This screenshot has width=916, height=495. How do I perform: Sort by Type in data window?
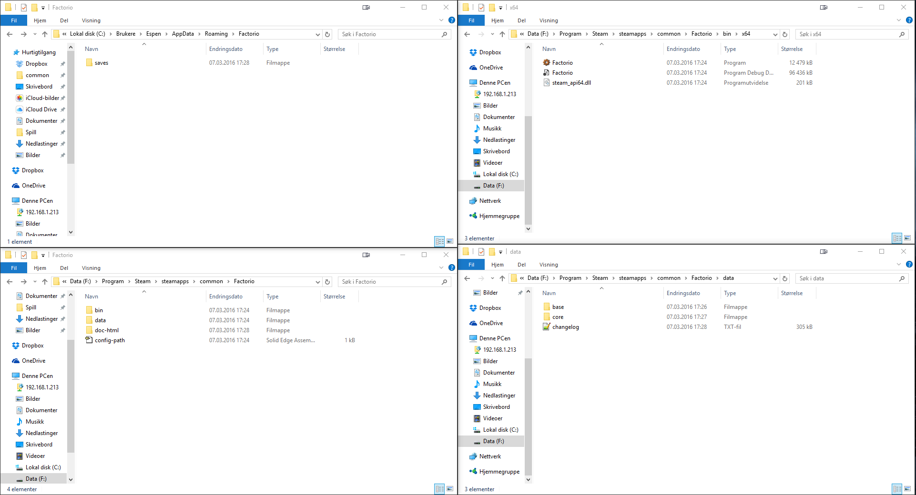pos(749,293)
